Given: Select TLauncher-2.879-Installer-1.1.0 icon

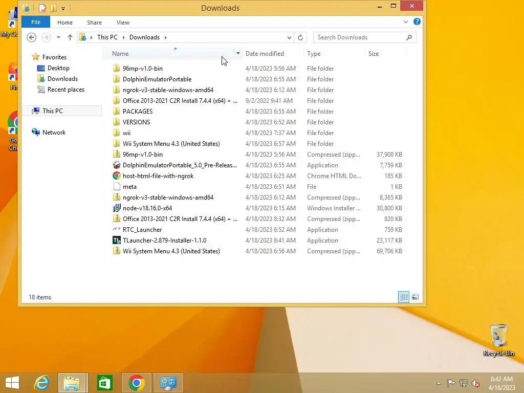Looking at the screenshot, I should point(116,241).
